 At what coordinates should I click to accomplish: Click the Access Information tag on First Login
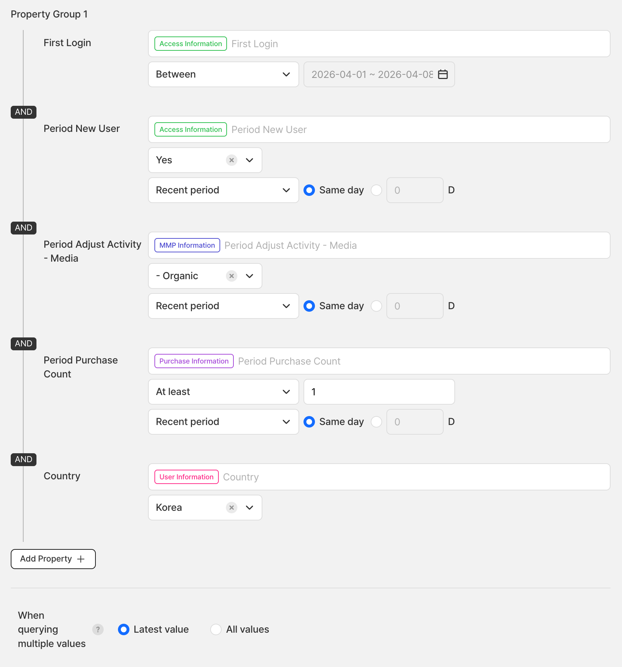(x=191, y=44)
